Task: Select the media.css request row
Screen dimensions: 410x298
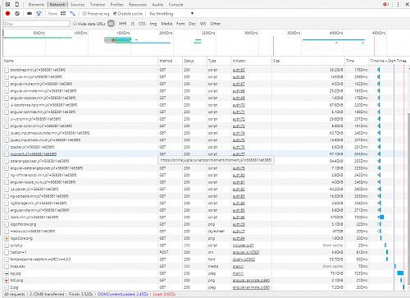Action: (x=205, y=232)
